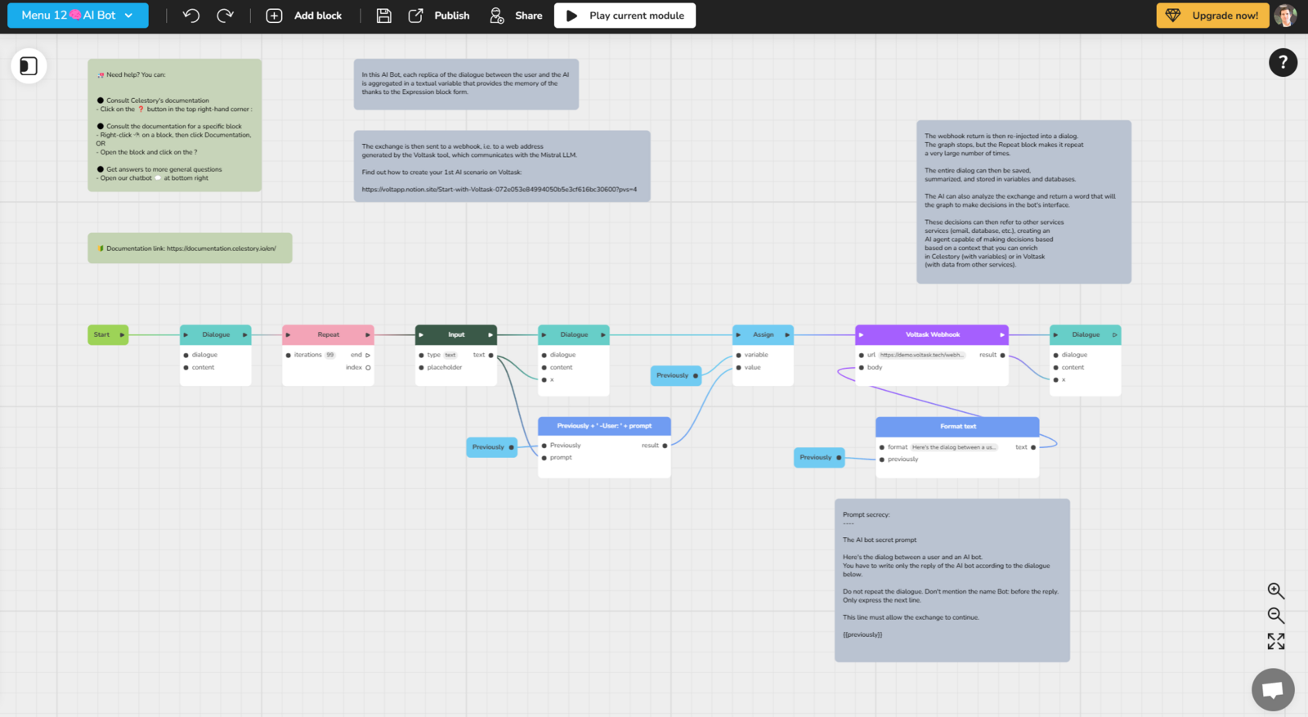Image resolution: width=1308 pixels, height=717 pixels.
Task: Open the type selector in the Input block
Action: [x=450, y=355]
